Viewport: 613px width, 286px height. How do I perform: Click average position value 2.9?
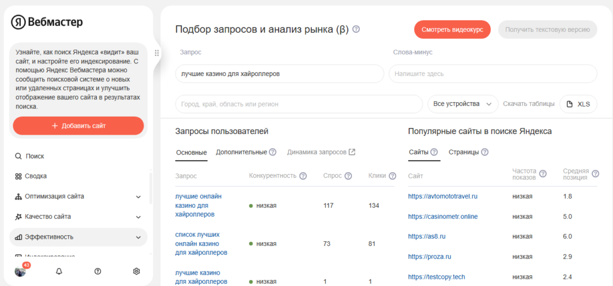pos(568,257)
